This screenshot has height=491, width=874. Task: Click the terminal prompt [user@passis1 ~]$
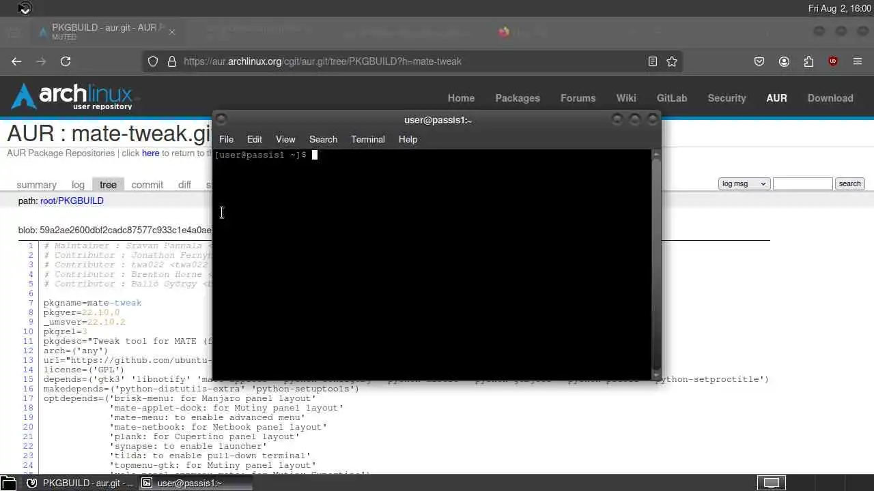pyautogui.click(x=261, y=155)
